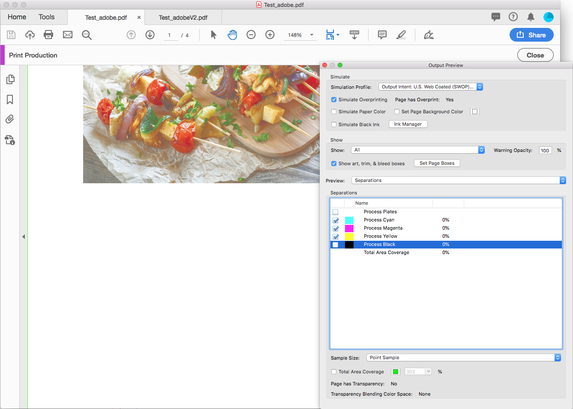Expand the left navigation pane arrow

point(24,236)
